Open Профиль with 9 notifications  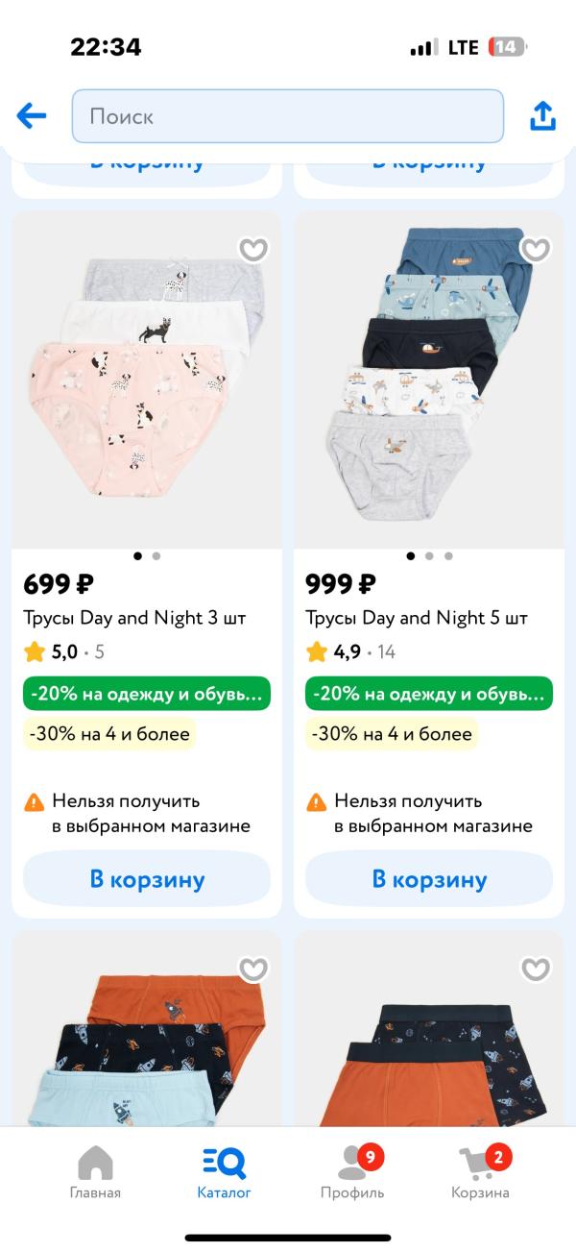click(x=352, y=1173)
